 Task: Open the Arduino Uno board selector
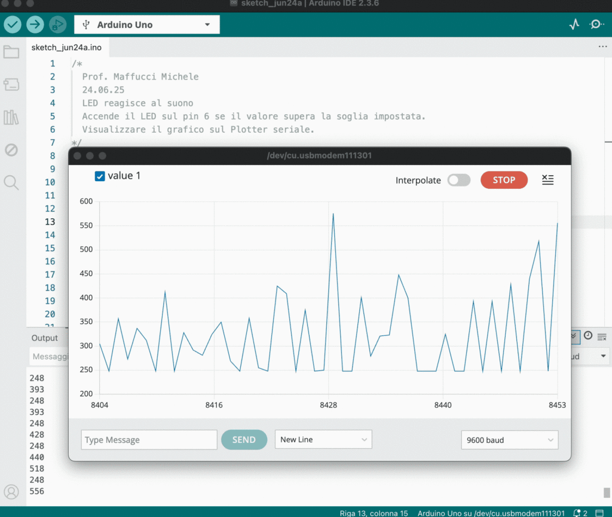(x=147, y=25)
